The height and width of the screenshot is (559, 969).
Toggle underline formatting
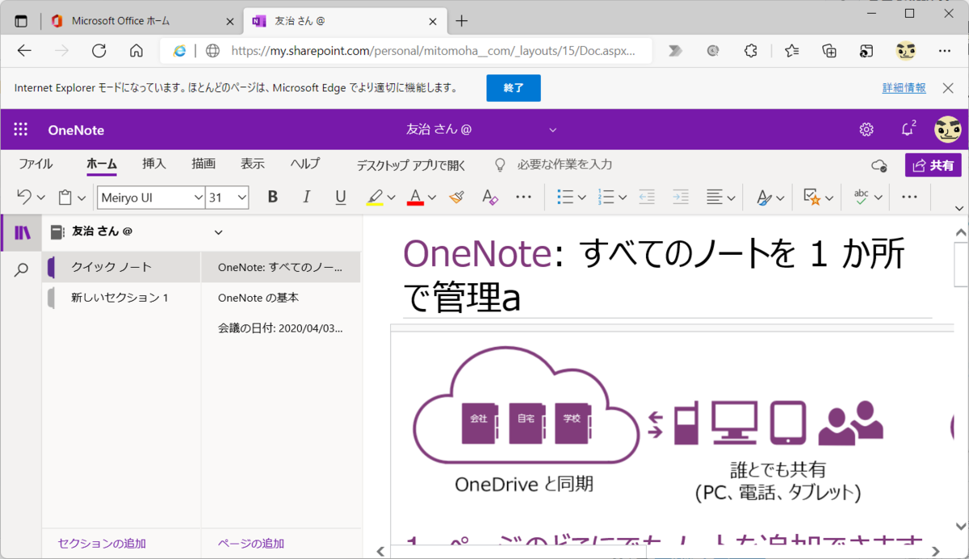(x=340, y=197)
